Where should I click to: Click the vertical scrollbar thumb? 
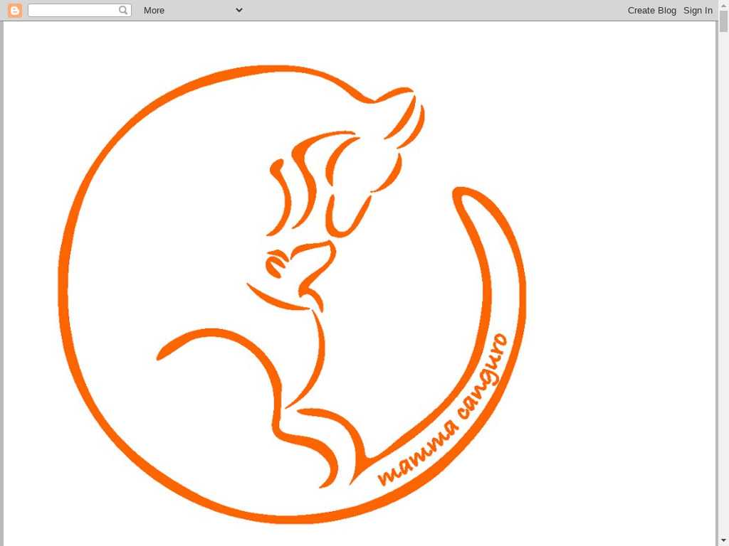coord(723,22)
